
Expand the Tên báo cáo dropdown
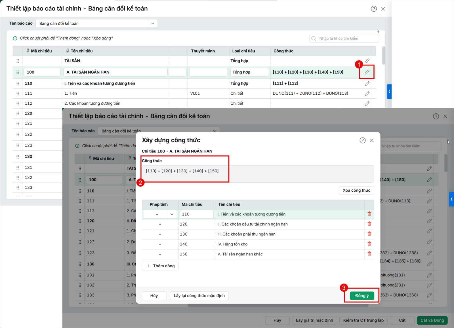(x=153, y=23)
